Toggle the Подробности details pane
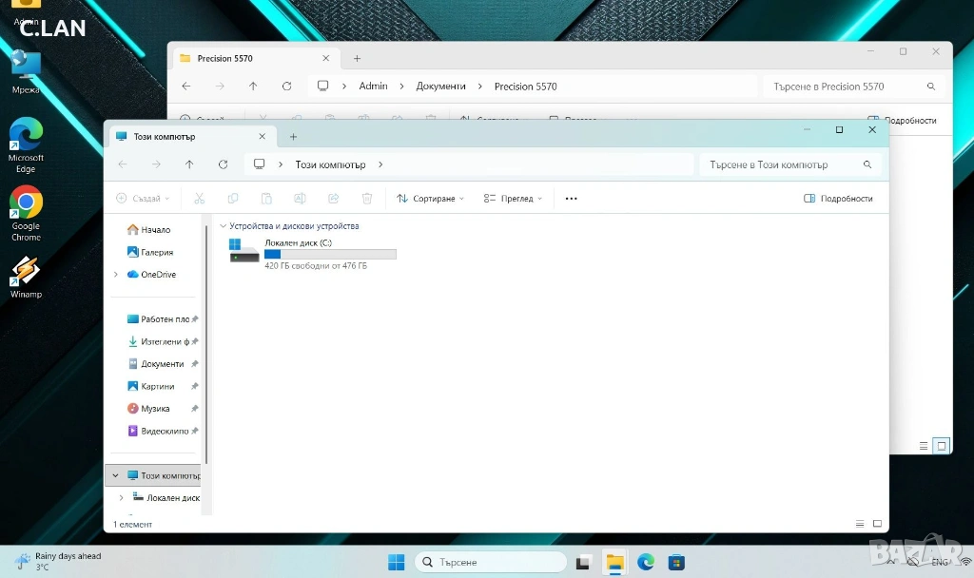The width and height of the screenshot is (974, 578). tap(838, 199)
